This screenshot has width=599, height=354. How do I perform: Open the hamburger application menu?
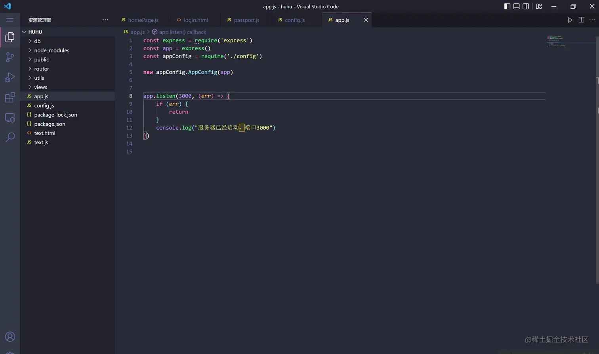(x=10, y=20)
